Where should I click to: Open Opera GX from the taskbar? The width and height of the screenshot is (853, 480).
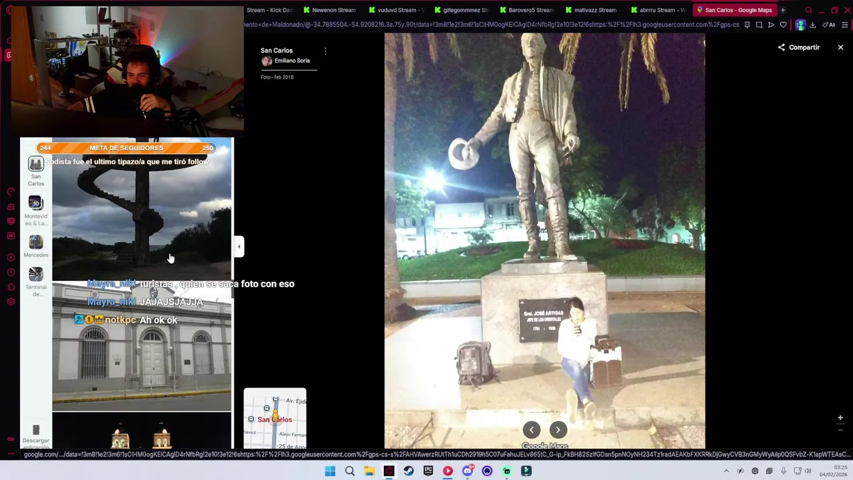click(x=389, y=471)
